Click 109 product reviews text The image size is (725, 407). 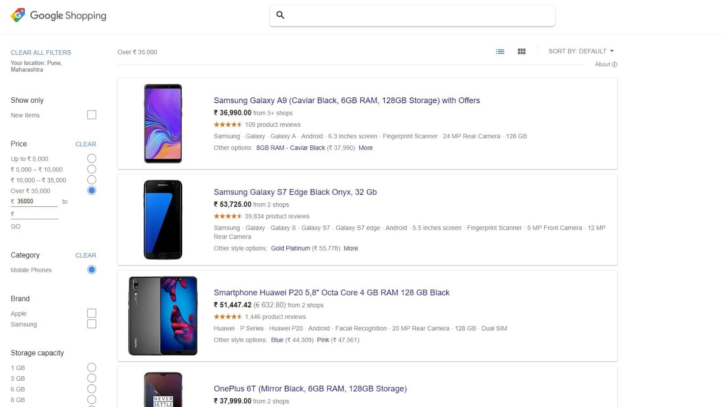click(x=273, y=124)
